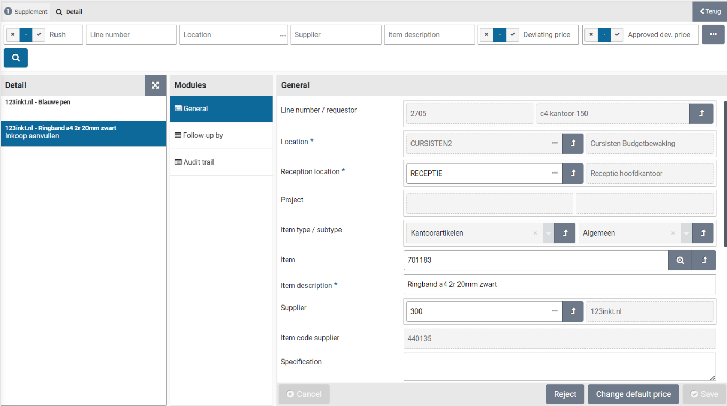Set the Rush filter to checked

pos(39,35)
